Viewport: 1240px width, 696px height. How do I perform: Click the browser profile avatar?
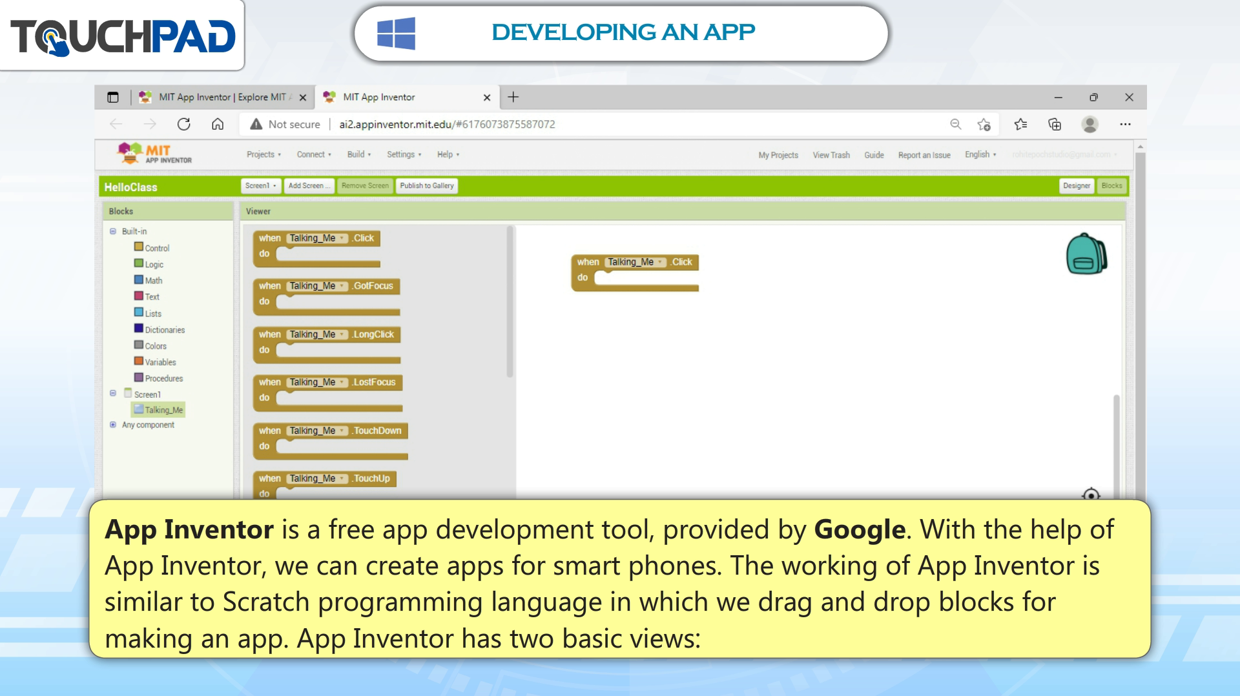[x=1090, y=124]
